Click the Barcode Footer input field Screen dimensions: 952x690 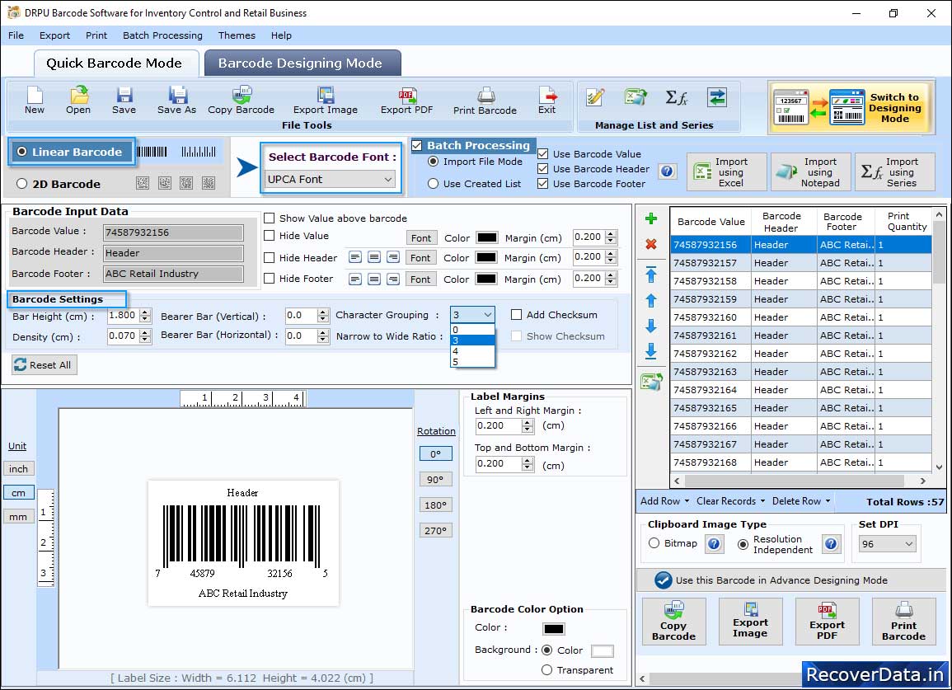pos(173,274)
